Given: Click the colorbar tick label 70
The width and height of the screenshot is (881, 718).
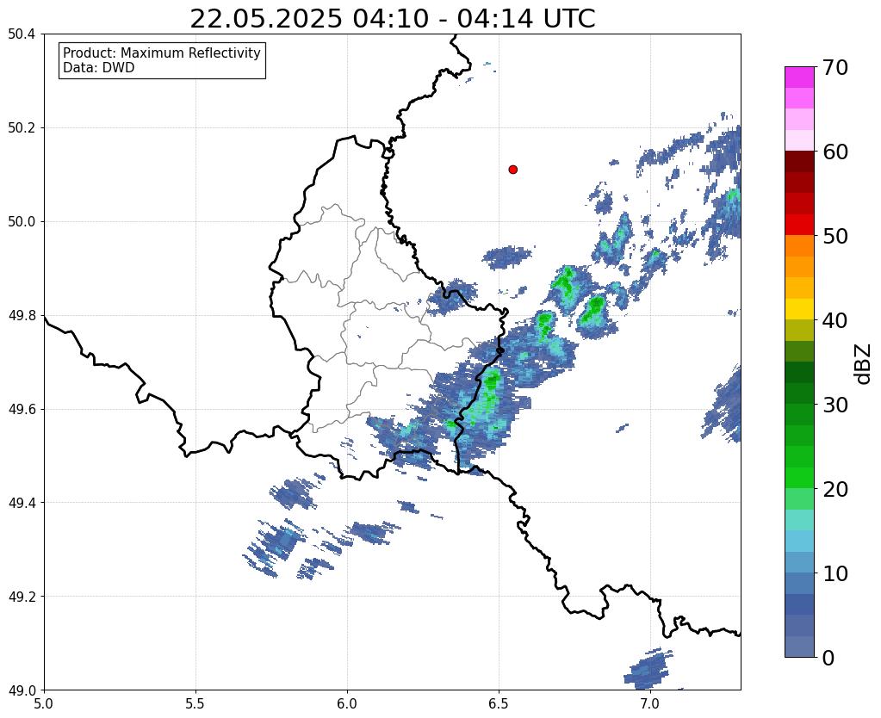Looking at the screenshot, I should pyautogui.click(x=835, y=67).
